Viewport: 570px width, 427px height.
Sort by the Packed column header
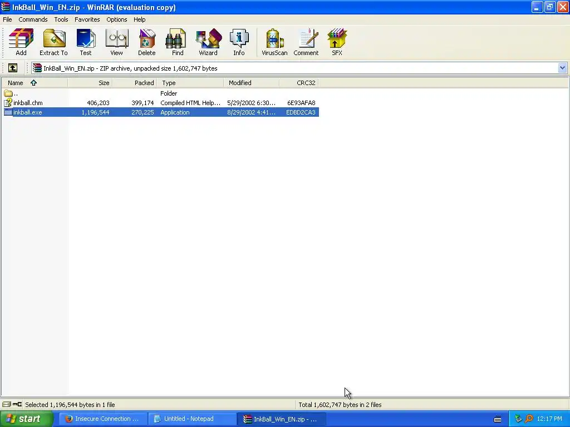coord(135,83)
